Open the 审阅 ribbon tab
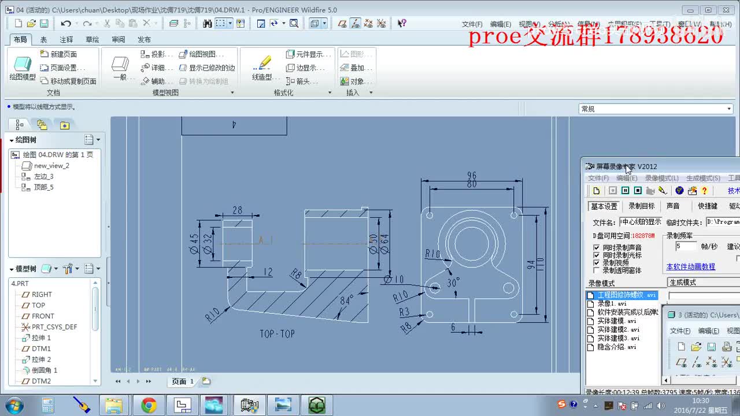 (119, 39)
